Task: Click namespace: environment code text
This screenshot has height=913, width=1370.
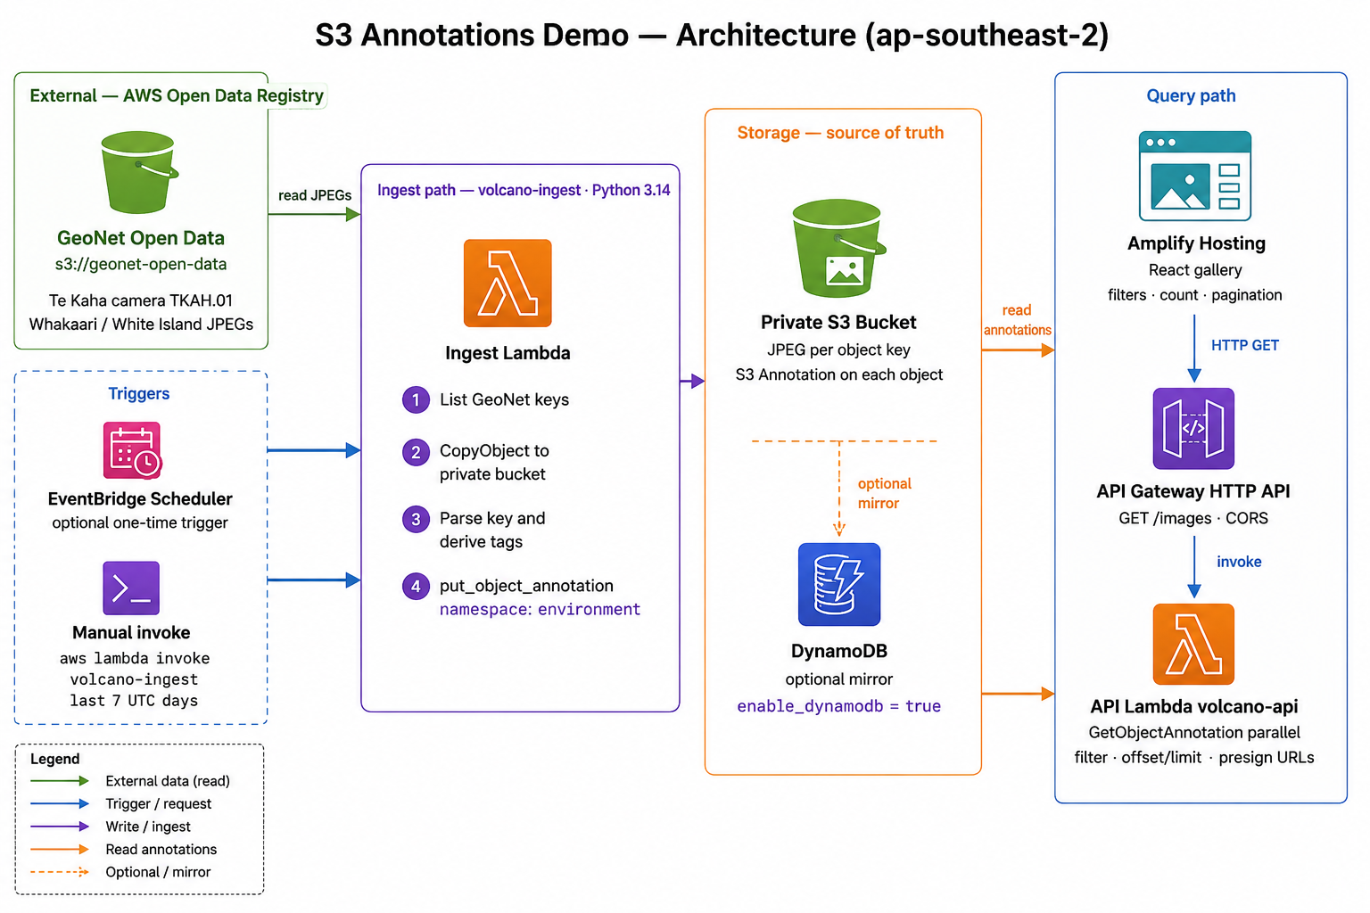Action: coord(540,609)
